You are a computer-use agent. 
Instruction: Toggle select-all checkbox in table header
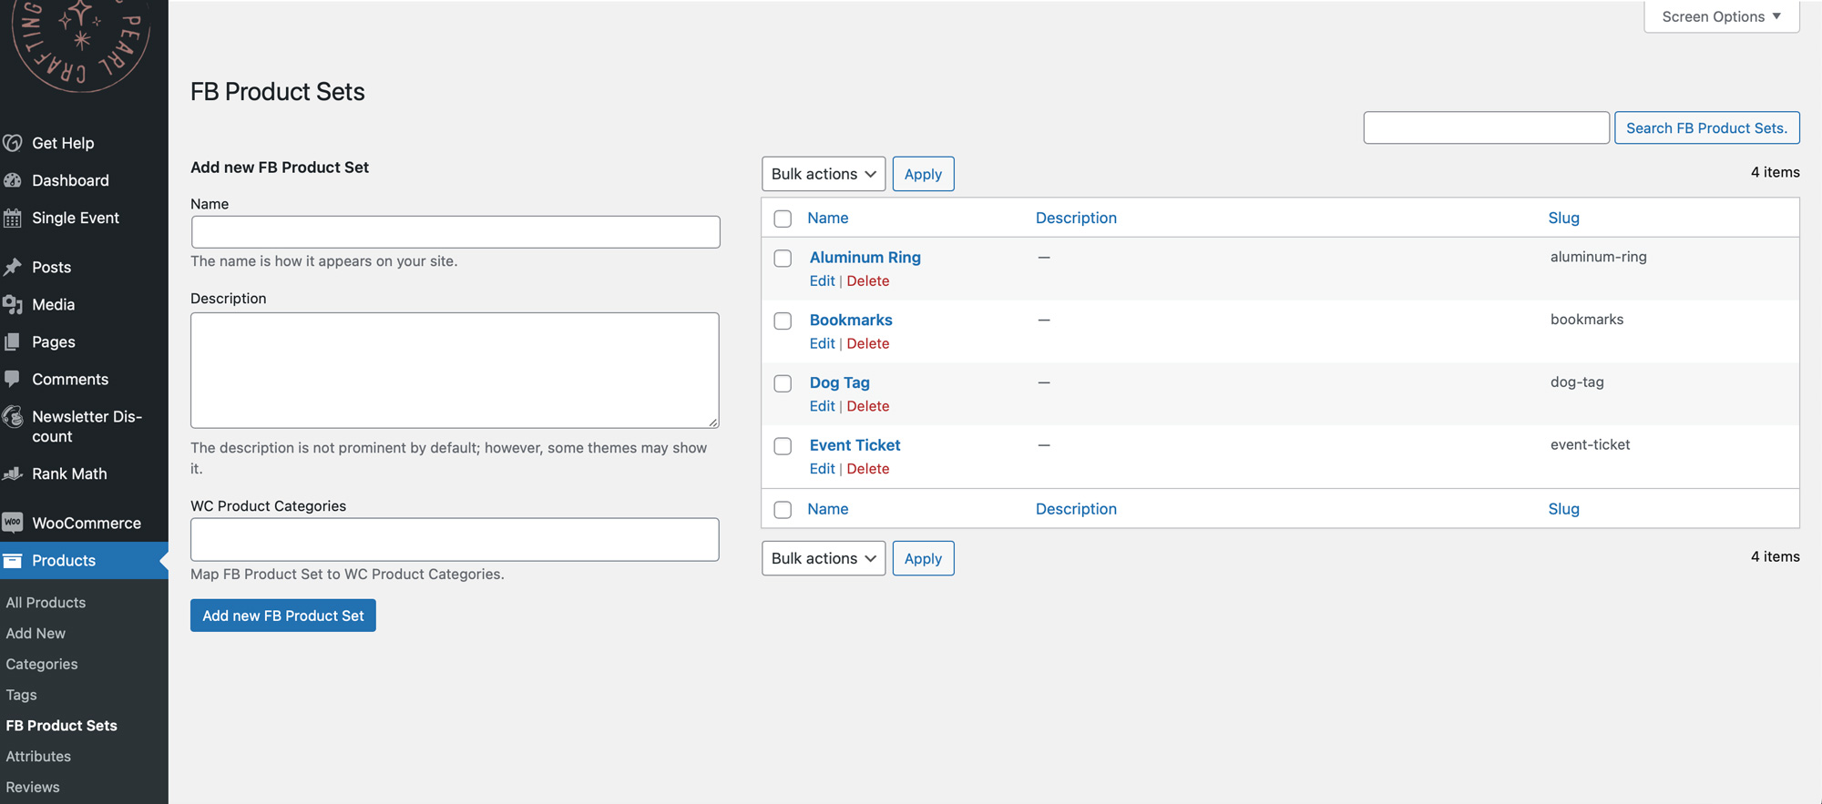pyautogui.click(x=783, y=219)
